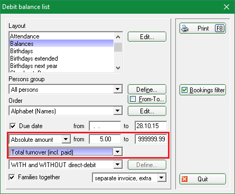Expand the Order Alphabet (Names) dropdown

118,111
